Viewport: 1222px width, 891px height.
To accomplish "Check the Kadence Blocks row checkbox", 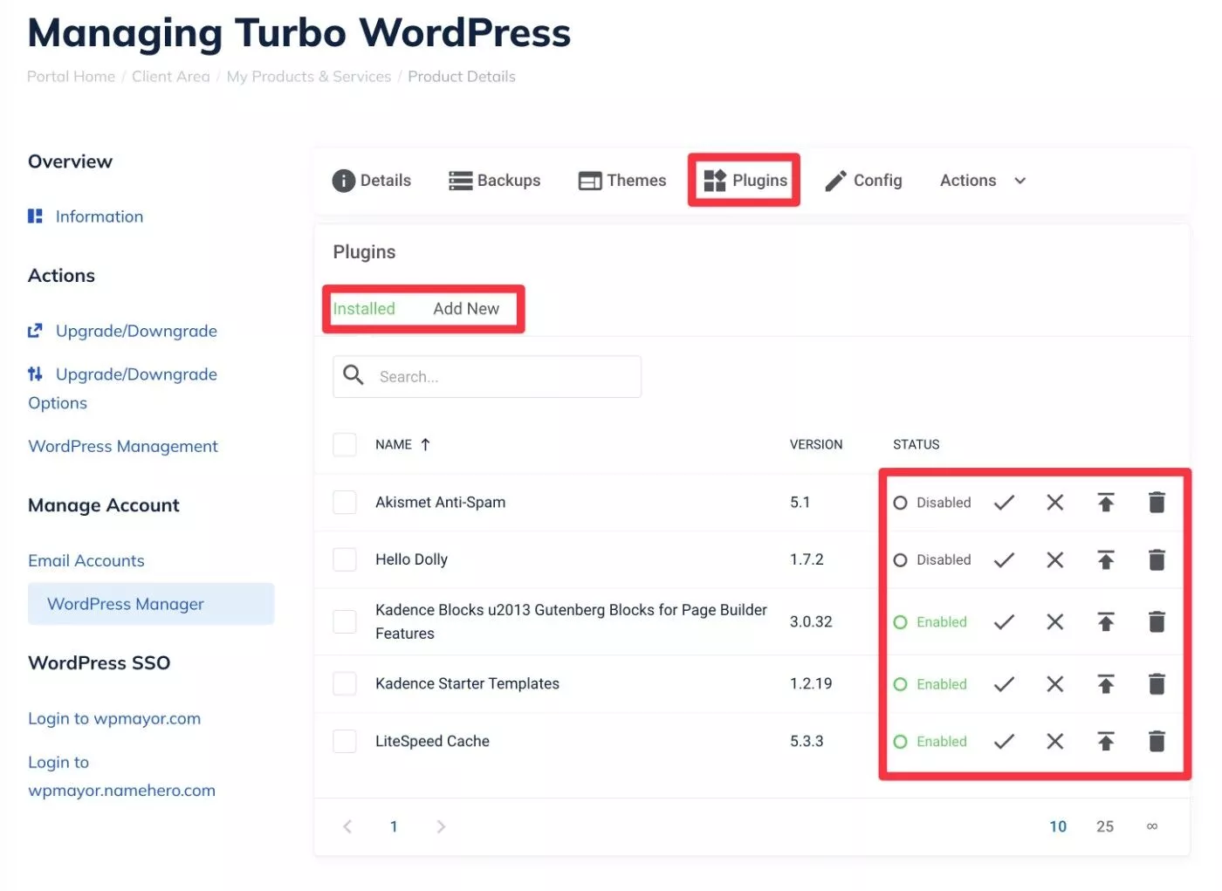I will coord(345,622).
